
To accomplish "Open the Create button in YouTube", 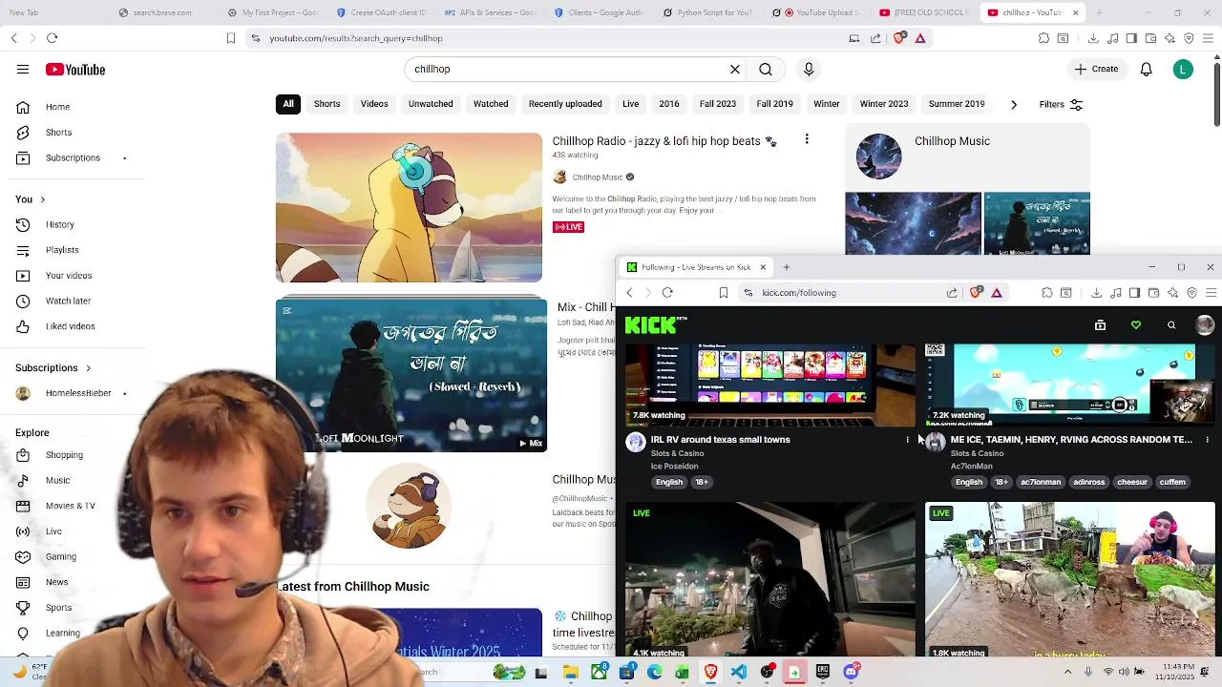I will [x=1096, y=69].
